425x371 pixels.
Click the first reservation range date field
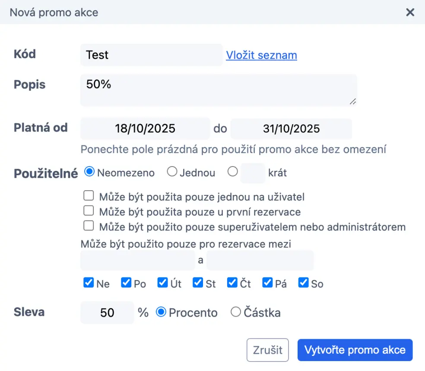(x=138, y=261)
